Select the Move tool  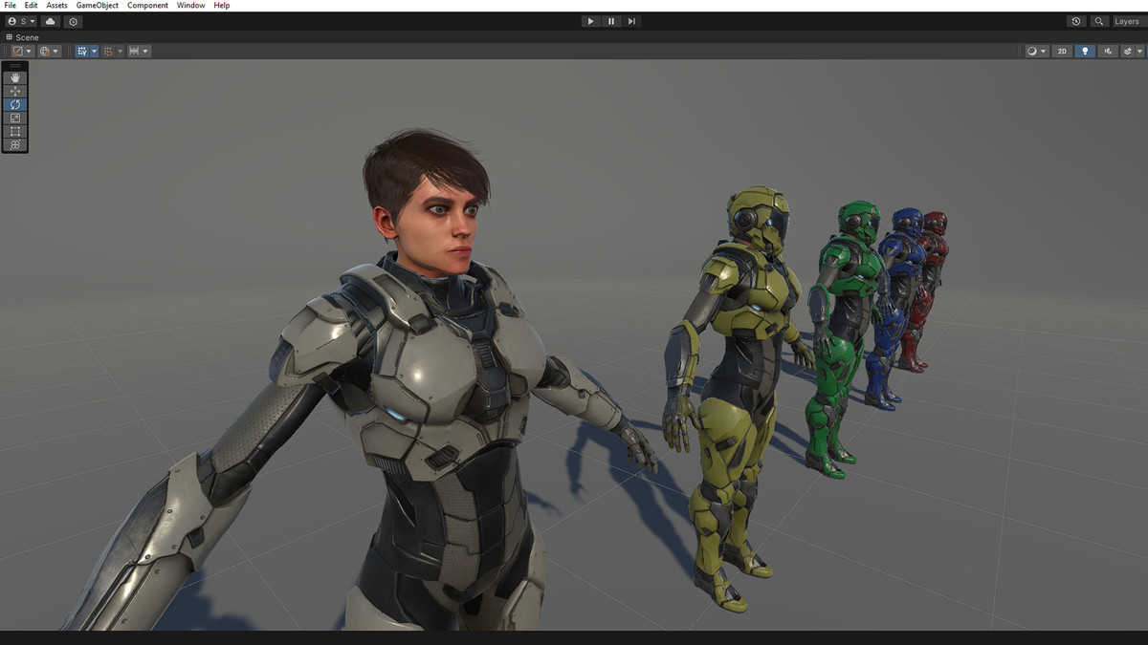[x=15, y=91]
